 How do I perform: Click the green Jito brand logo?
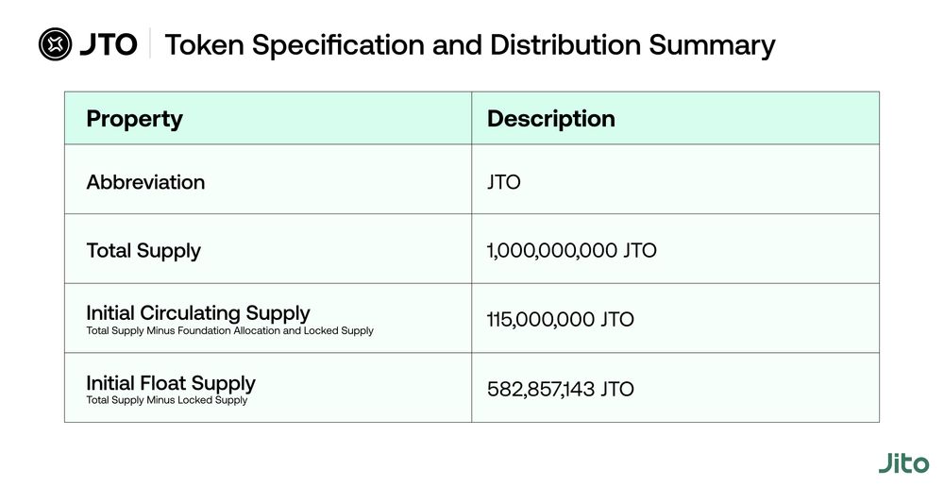pos(903,462)
